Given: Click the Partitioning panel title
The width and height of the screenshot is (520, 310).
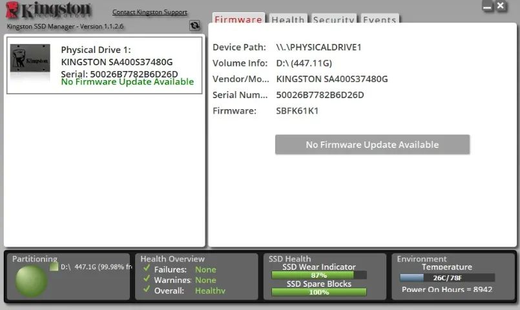Looking at the screenshot, I should pos(35,258).
